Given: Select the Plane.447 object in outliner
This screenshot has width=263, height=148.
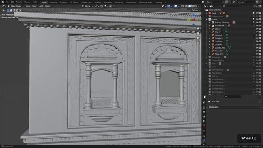Looking at the screenshot, I should (x=219, y=54).
